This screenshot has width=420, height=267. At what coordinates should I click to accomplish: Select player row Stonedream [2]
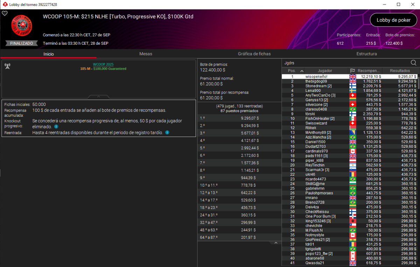tap(350, 86)
